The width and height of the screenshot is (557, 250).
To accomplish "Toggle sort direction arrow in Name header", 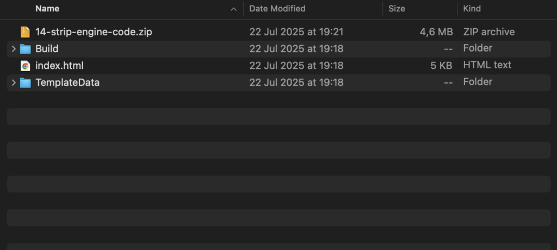I will (233, 9).
